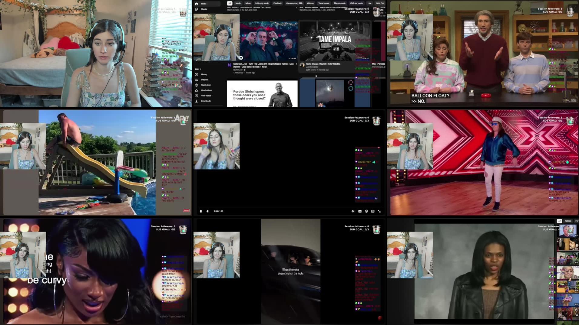Enable subtitles with the CC icon
Screen dimensions: 579x325
click(x=359, y=211)
